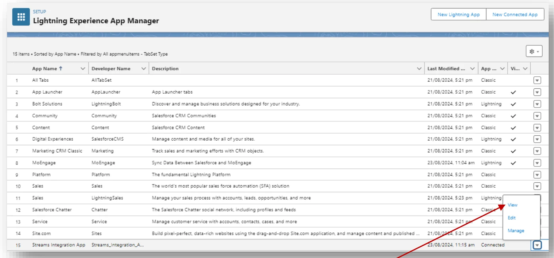Sort by Developer Name column header
The image size is (554, 258).
tap(111, 69)
